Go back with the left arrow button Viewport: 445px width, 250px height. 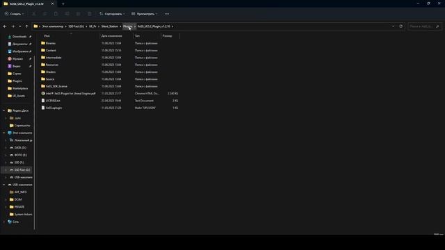(x=5, y=26)
